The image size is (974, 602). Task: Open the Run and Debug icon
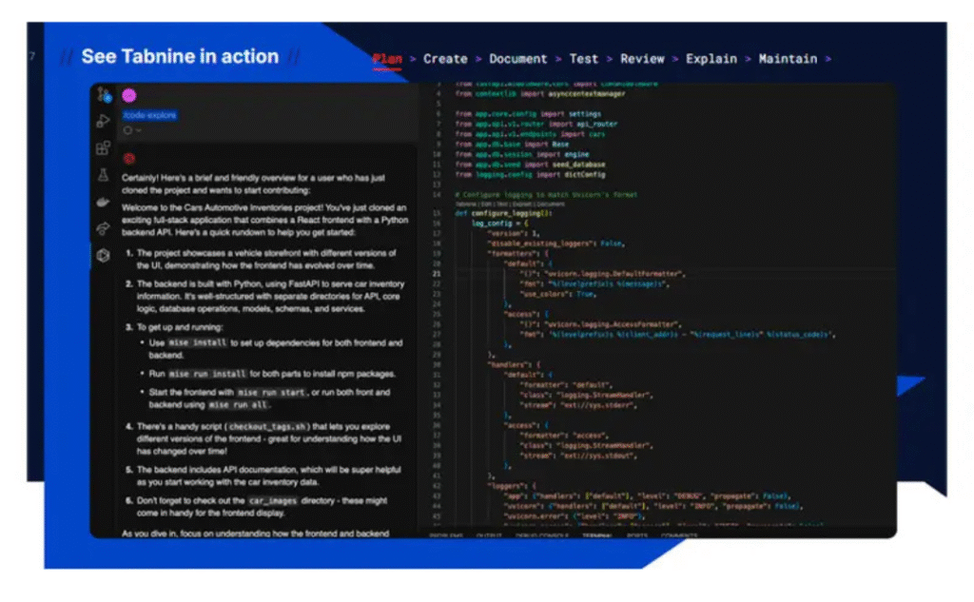coord(103,121)
